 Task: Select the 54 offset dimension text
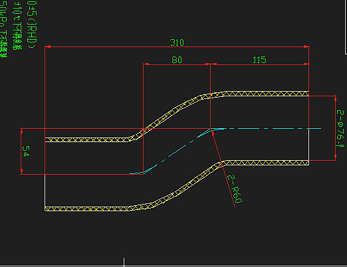coord(26,151)
